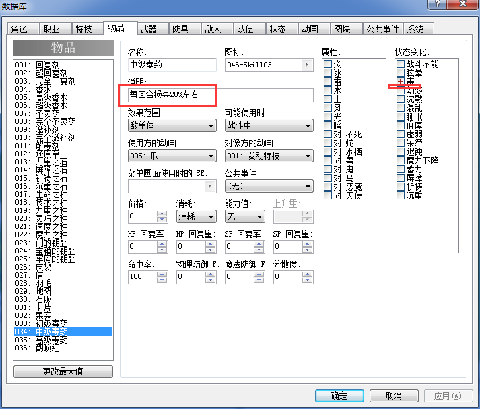The width and height of the screenshot is (480, 409).
Task: Switch to the 职业 tab
Action: coord(56,29)
